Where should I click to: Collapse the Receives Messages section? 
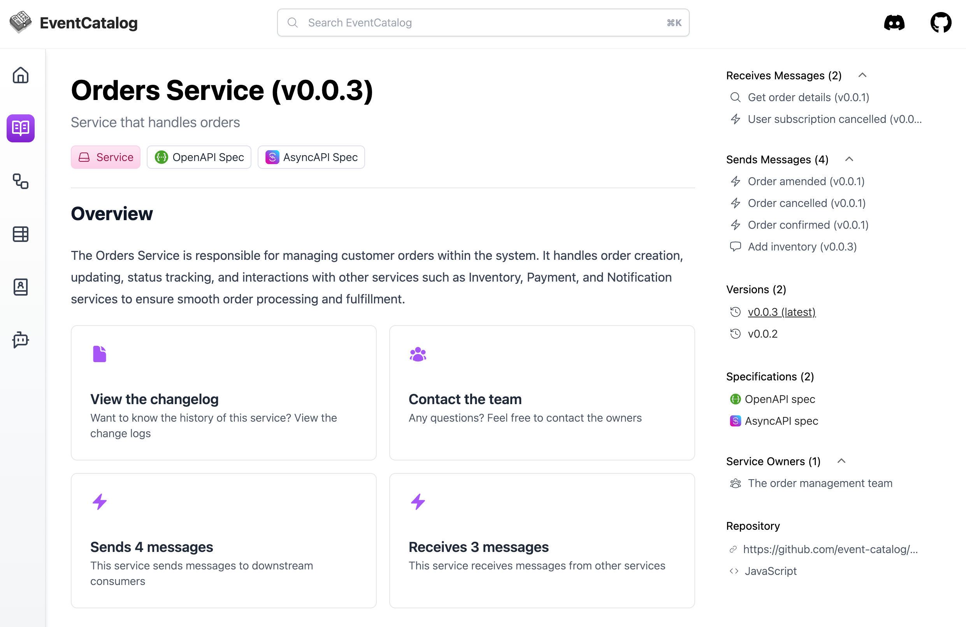(x=862, y=75)
